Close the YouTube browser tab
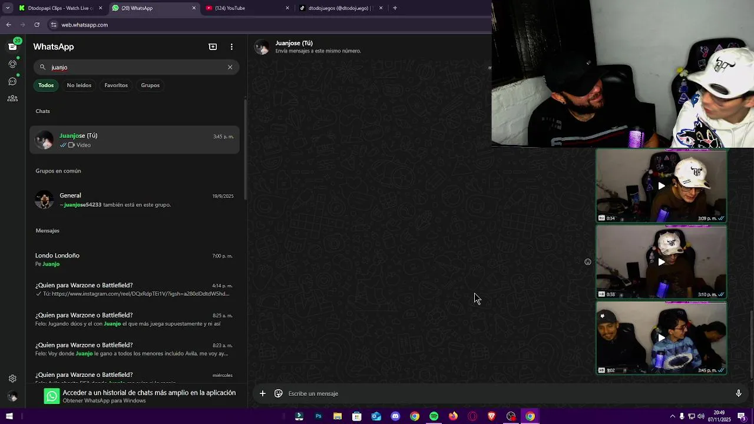Screen dimensions: 754x424 [287, 8]
